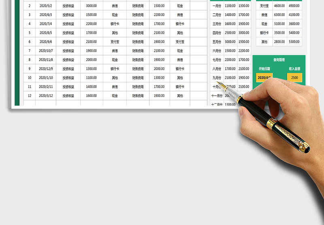Click the 查询管理 panel header
Screen dimensions: 324x225
(x=279, y=60)
